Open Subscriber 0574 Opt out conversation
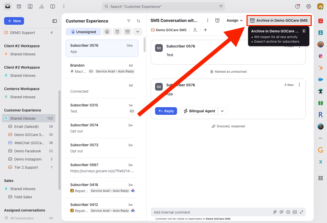The image size is (327, 223). coord(102,128)
